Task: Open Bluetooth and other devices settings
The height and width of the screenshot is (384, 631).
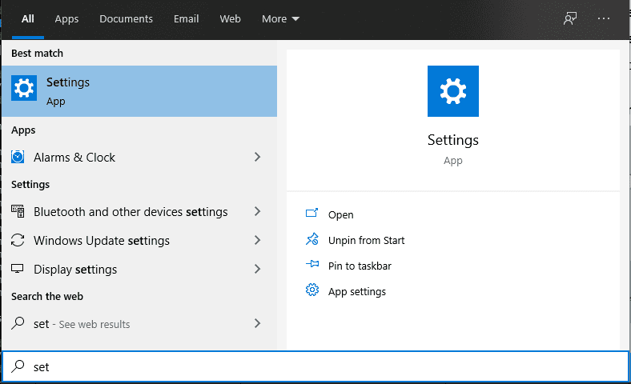Action: pos(139,211)
